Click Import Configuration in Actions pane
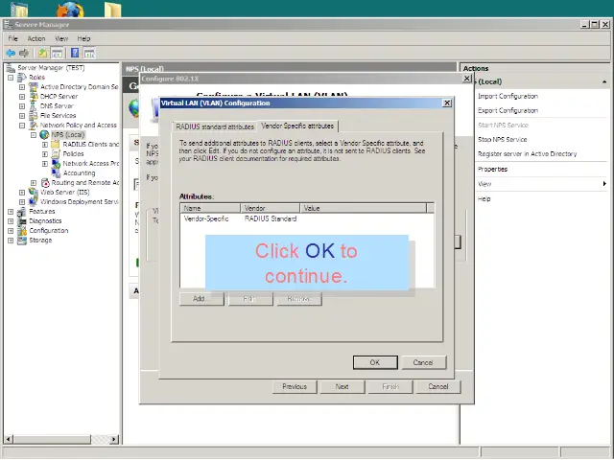Screen dimensions: 614x460 (508, 96)
